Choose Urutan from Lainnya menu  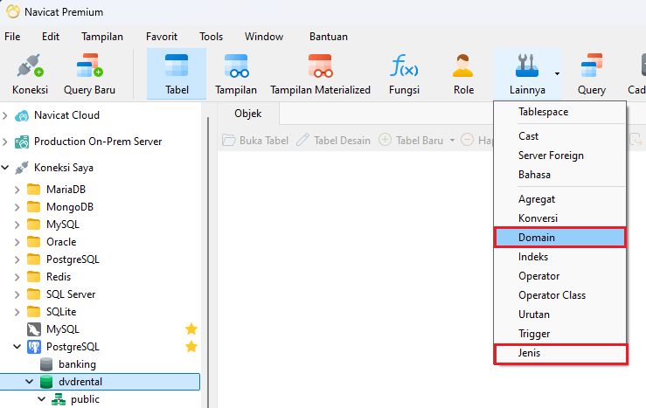tap(560, 315)
